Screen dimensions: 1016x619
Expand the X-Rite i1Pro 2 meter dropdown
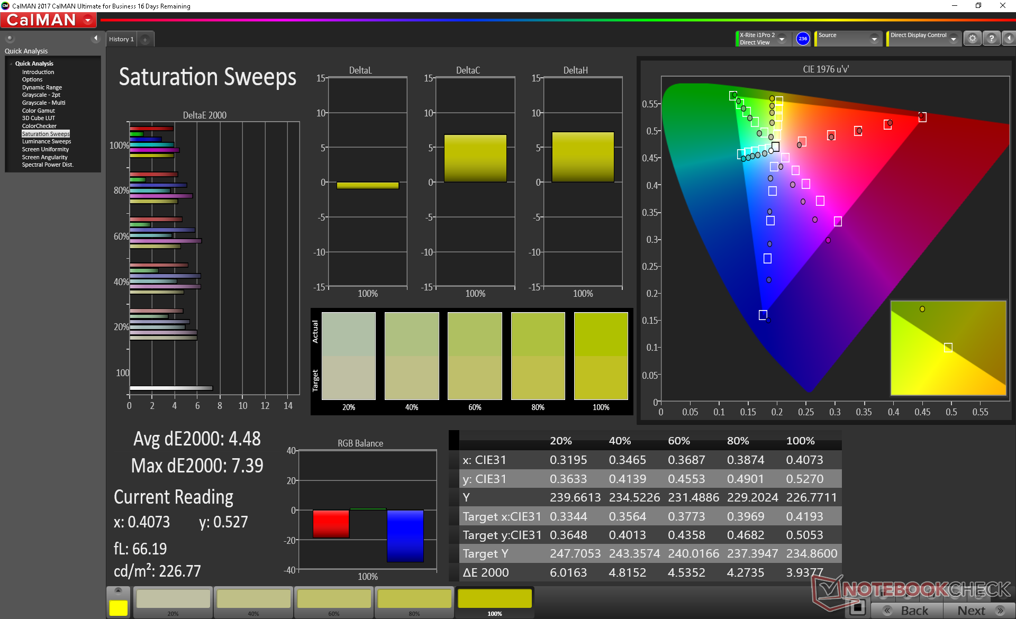click(782, 39)
